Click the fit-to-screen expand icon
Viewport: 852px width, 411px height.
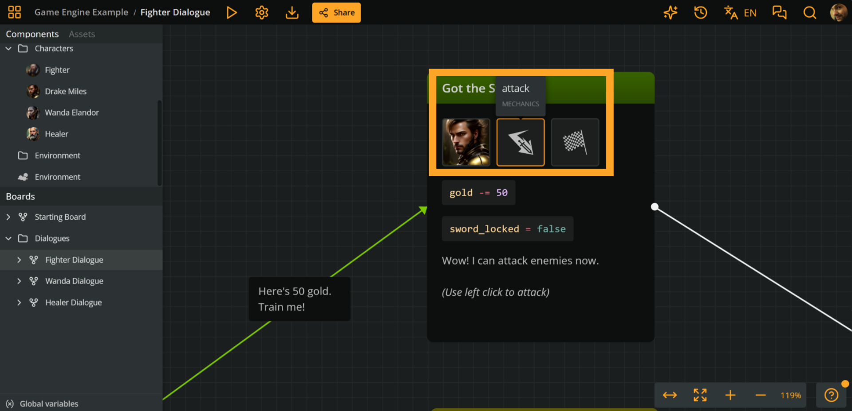pos(700,395)
